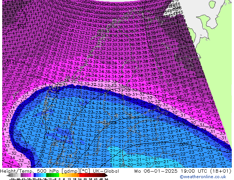Click the "[gdmp][°C]" units label
Screen dimensions: 234x180
[76, 171]
